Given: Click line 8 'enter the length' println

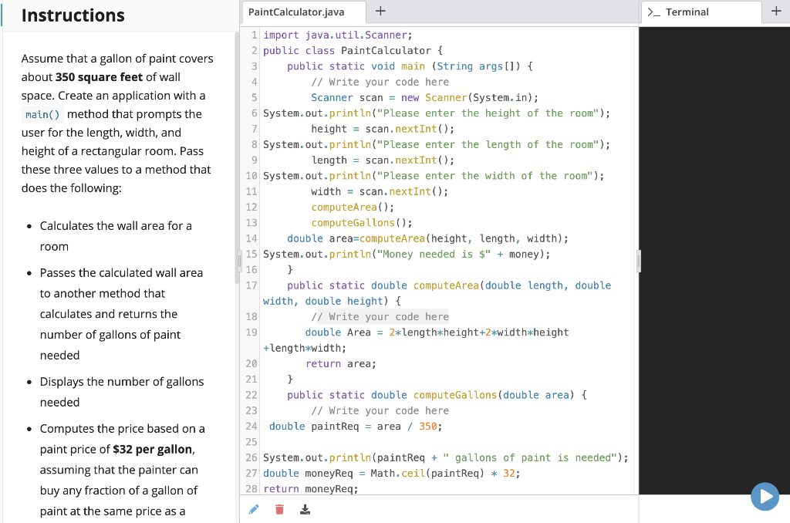Looking at the screenshot, I should pyautogui.click(x=437, y=144).
